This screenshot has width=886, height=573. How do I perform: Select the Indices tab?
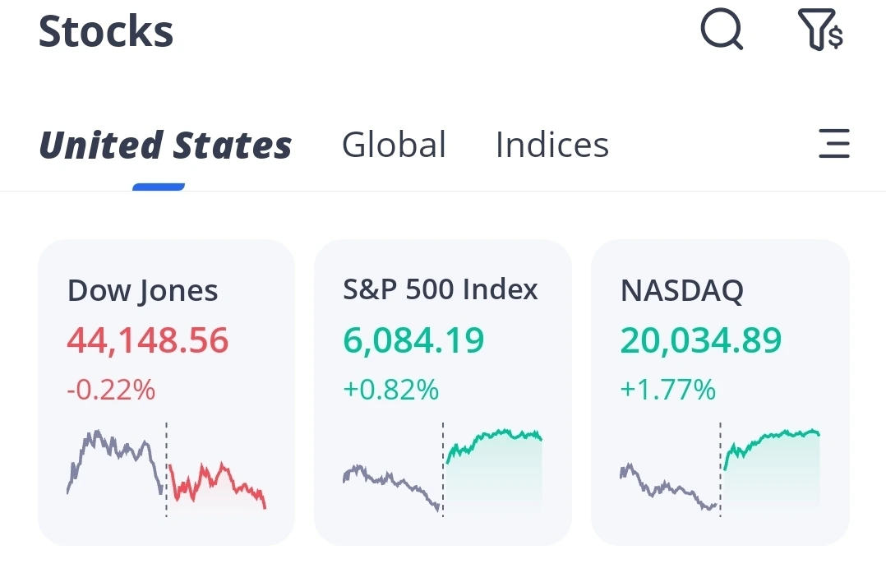pos(551,146)
